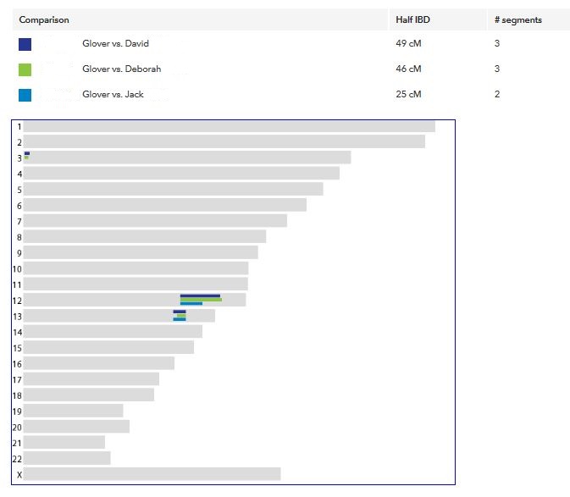Select the dark blue segment on chromosome 12
This screenshot has width=570, height=497.
pyautogui.click(x=200, y=295)
